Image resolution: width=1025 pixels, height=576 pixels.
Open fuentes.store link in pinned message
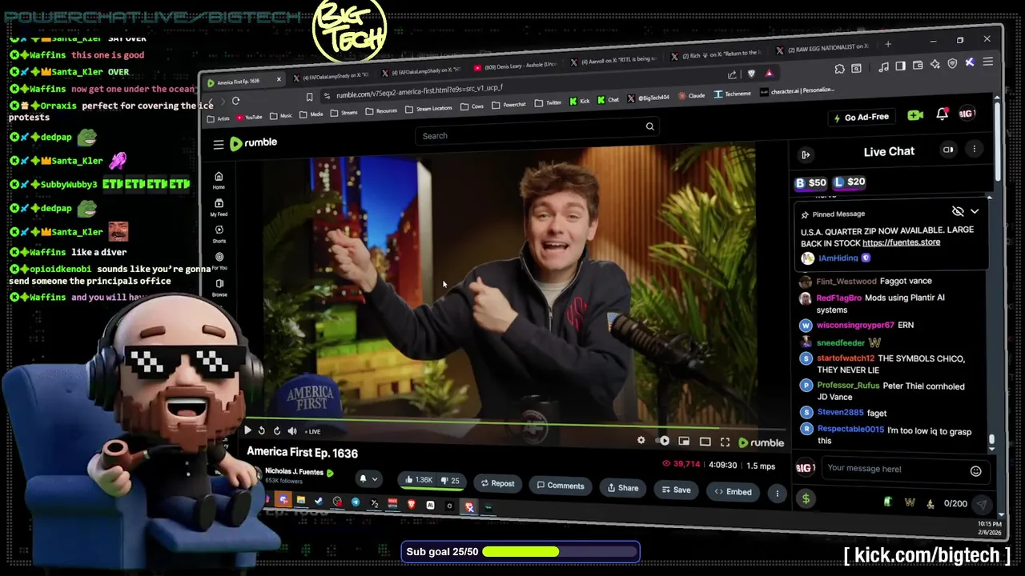[x=901, y=242]
